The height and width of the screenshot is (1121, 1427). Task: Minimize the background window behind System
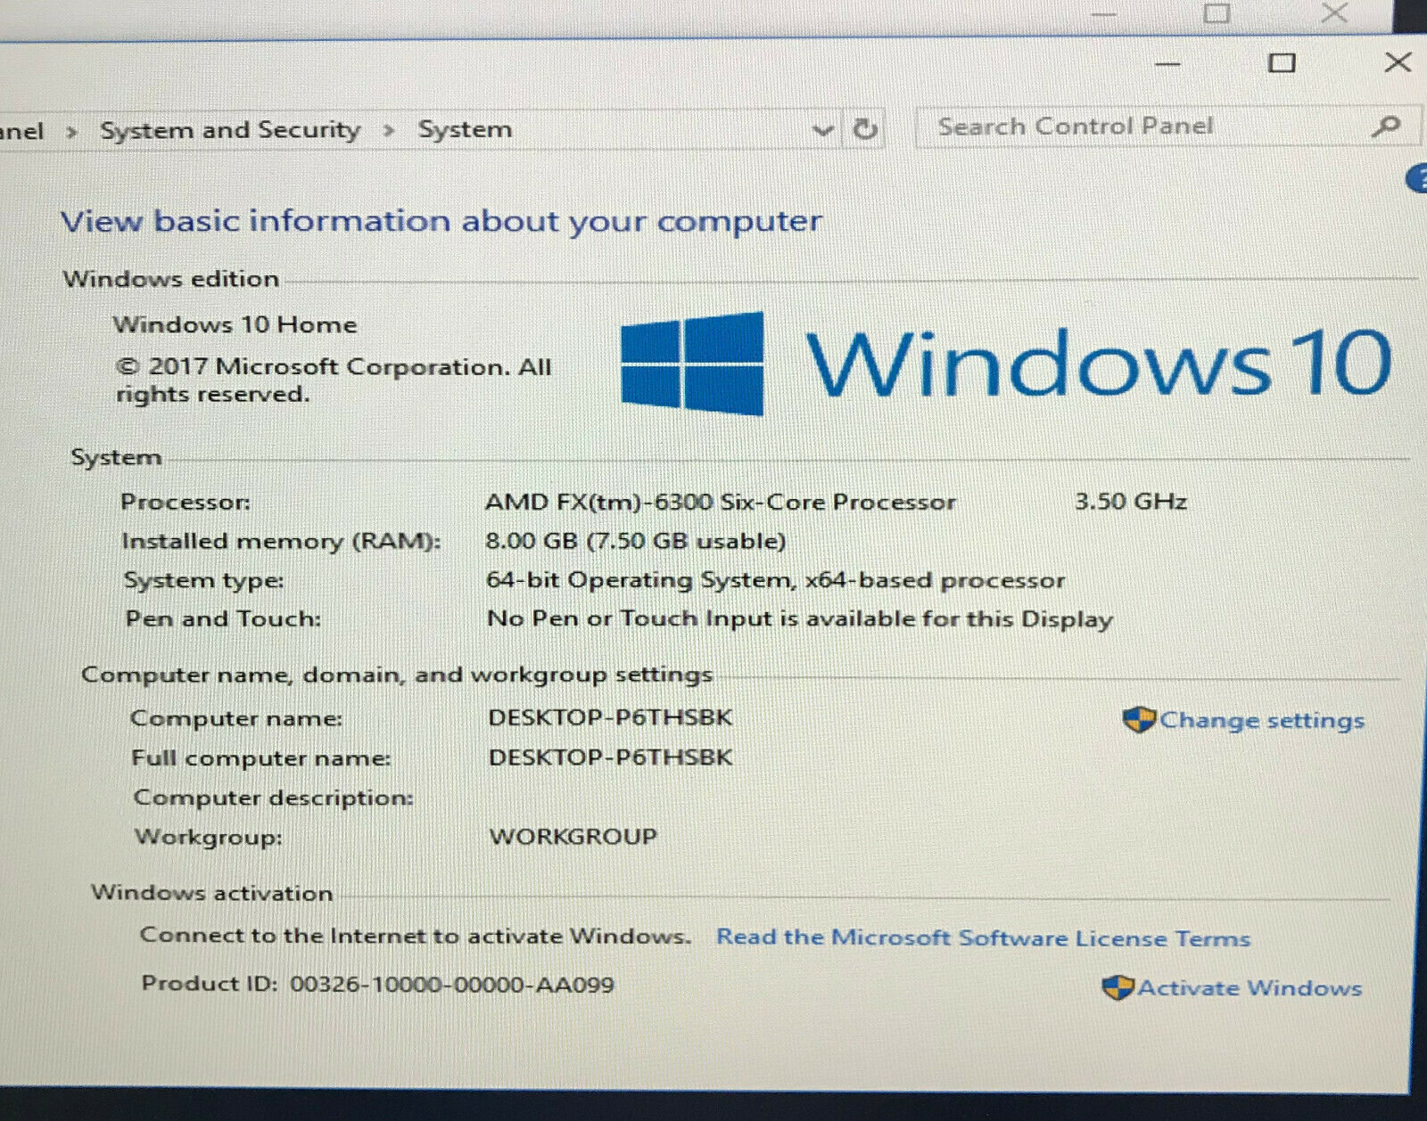pos(1104,14)
